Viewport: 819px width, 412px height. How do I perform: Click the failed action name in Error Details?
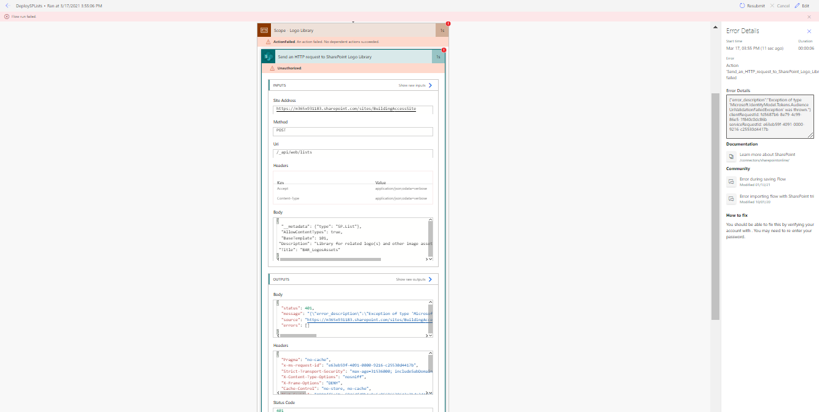pos(772,71)
